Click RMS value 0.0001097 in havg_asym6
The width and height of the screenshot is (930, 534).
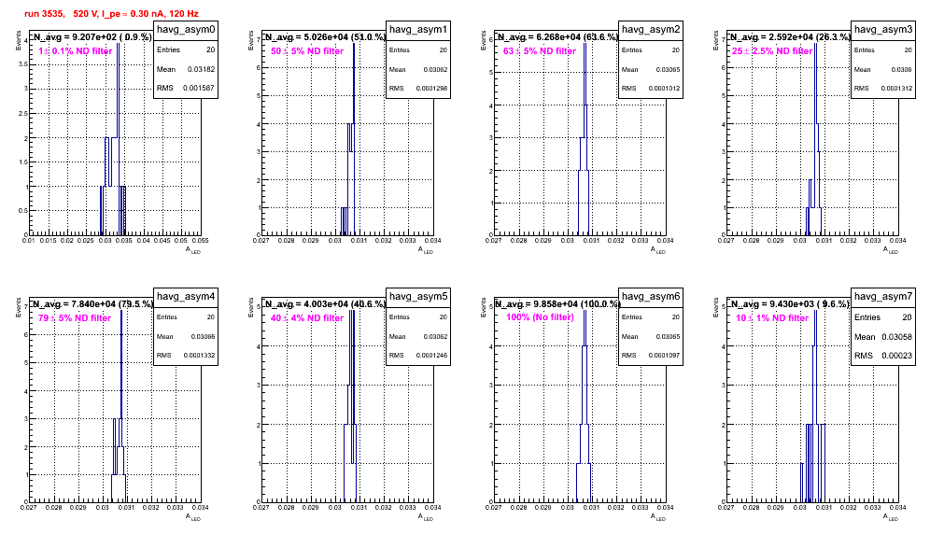point(664,356)
